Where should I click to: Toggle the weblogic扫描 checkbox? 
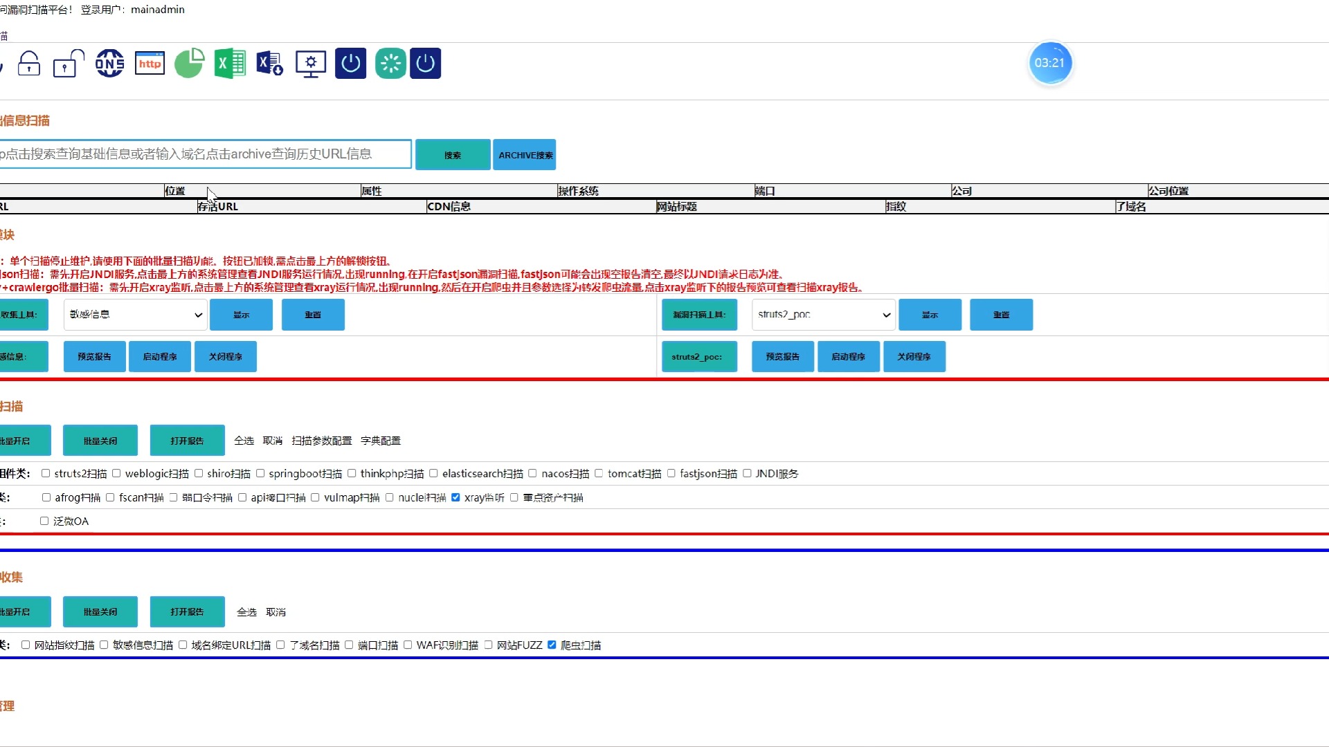[116, 474]
